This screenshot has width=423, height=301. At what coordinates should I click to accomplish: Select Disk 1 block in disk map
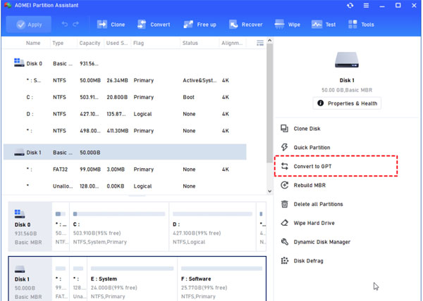[x=30, y=279]
